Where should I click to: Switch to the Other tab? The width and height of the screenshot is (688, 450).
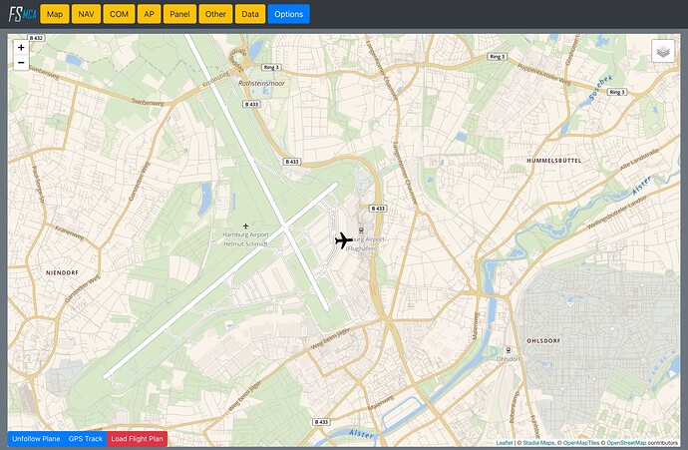pos(215,14)
